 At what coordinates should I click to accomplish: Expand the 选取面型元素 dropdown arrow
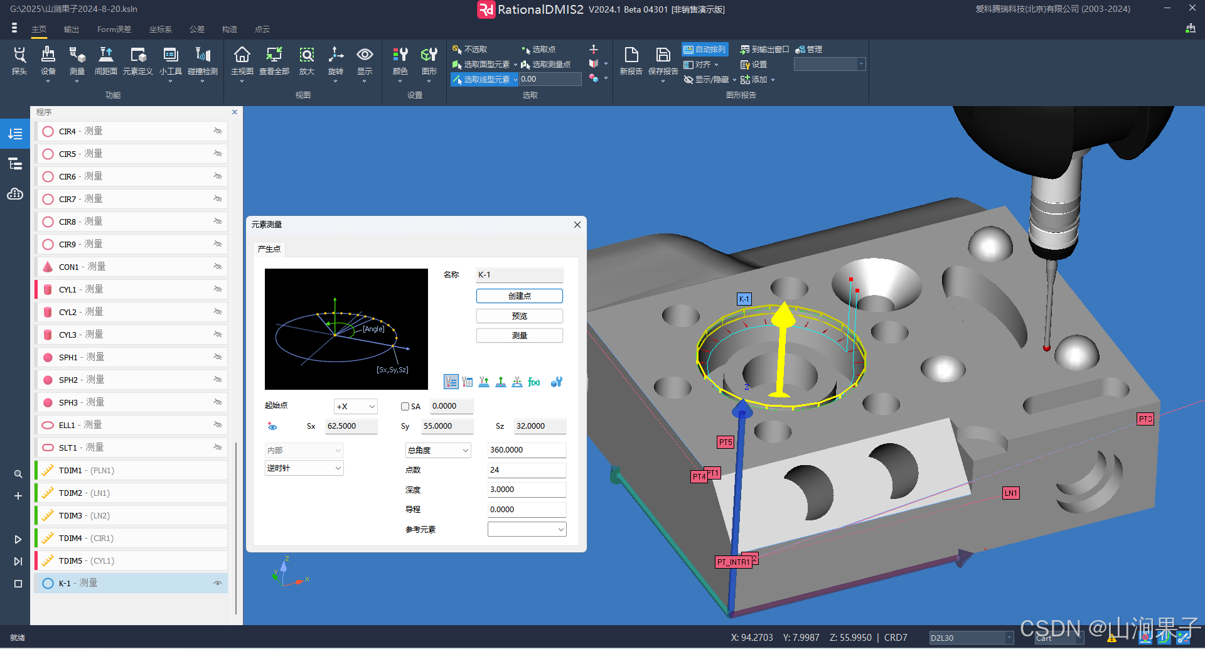515,65
